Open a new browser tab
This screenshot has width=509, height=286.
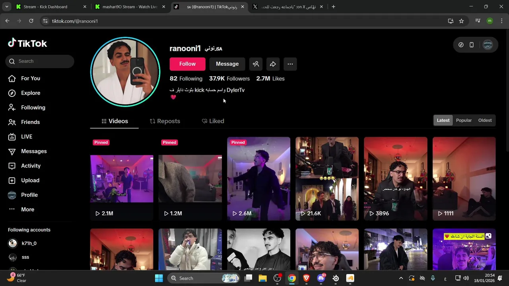tap(333, 7)
